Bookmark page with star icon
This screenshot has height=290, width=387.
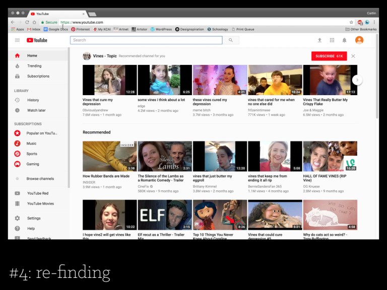pyautogui.click(x=351, y=22)
